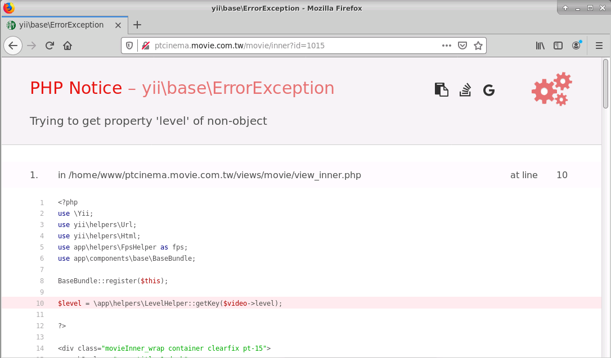
Task: Minimize the Firefox window
Action: (x=578, y=8)
